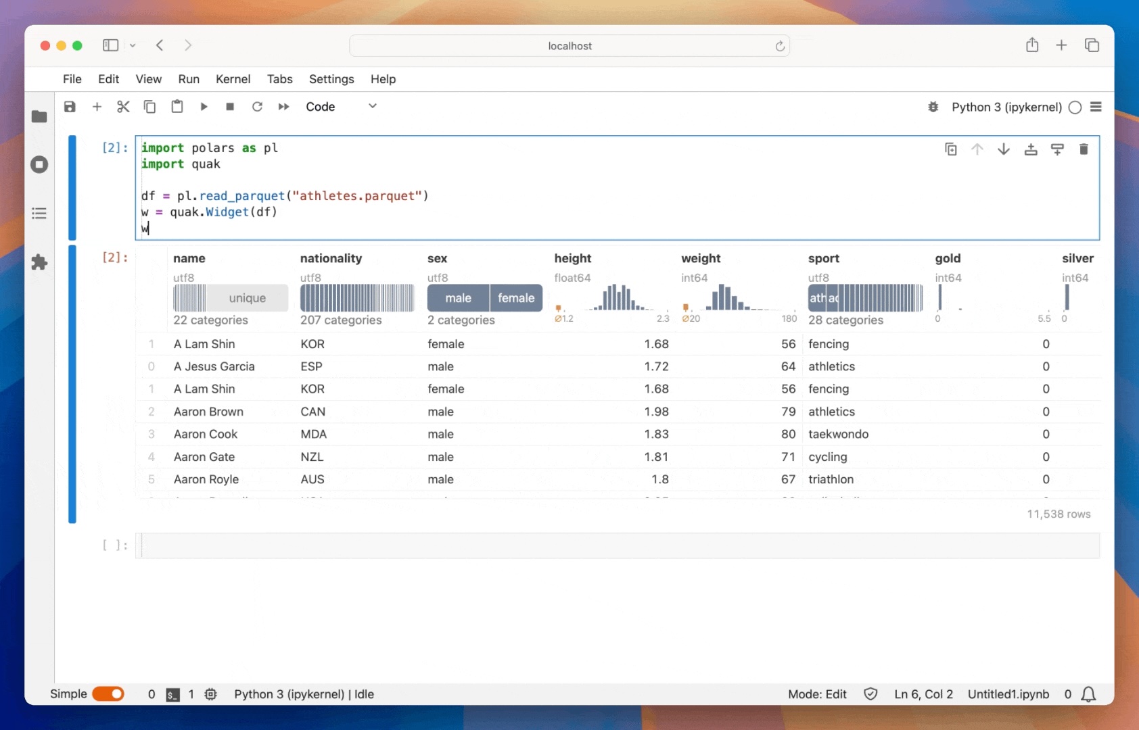The height and width of the screenshot is (730, 1139).
Task: Filter by female in sex column
Action: tap(516, 298)
